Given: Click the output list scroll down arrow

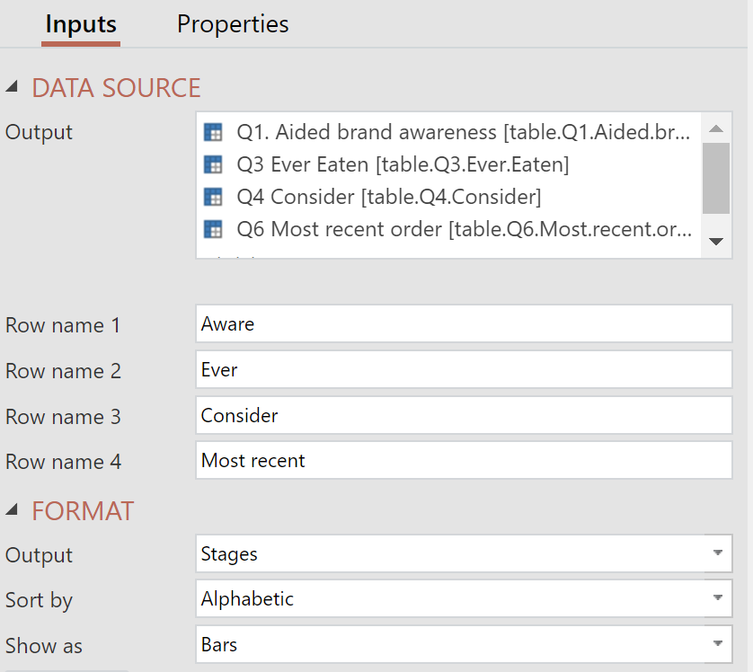Looking at the screenshot, I should click(x=716, y=242).
